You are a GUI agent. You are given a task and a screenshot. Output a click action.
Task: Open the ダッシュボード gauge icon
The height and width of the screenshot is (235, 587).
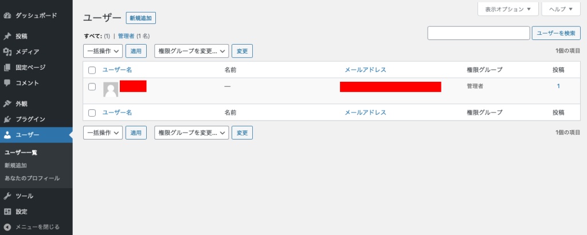click(x=7, y=15)
